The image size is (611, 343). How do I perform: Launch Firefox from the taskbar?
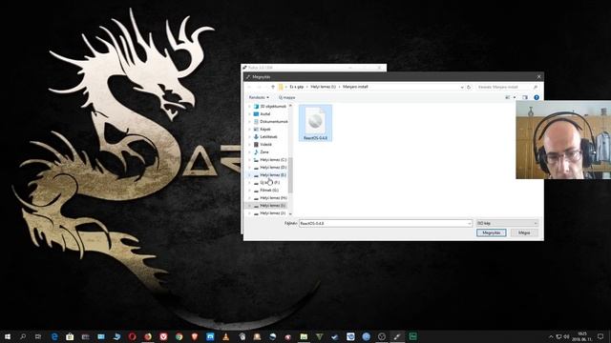coord(148,336)
